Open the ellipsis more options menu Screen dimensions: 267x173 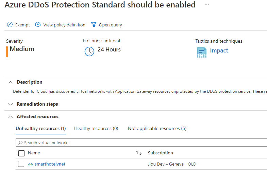[x=207, y=5]
